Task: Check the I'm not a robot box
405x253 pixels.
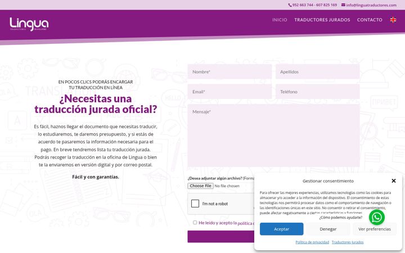Action: (195, 204)
